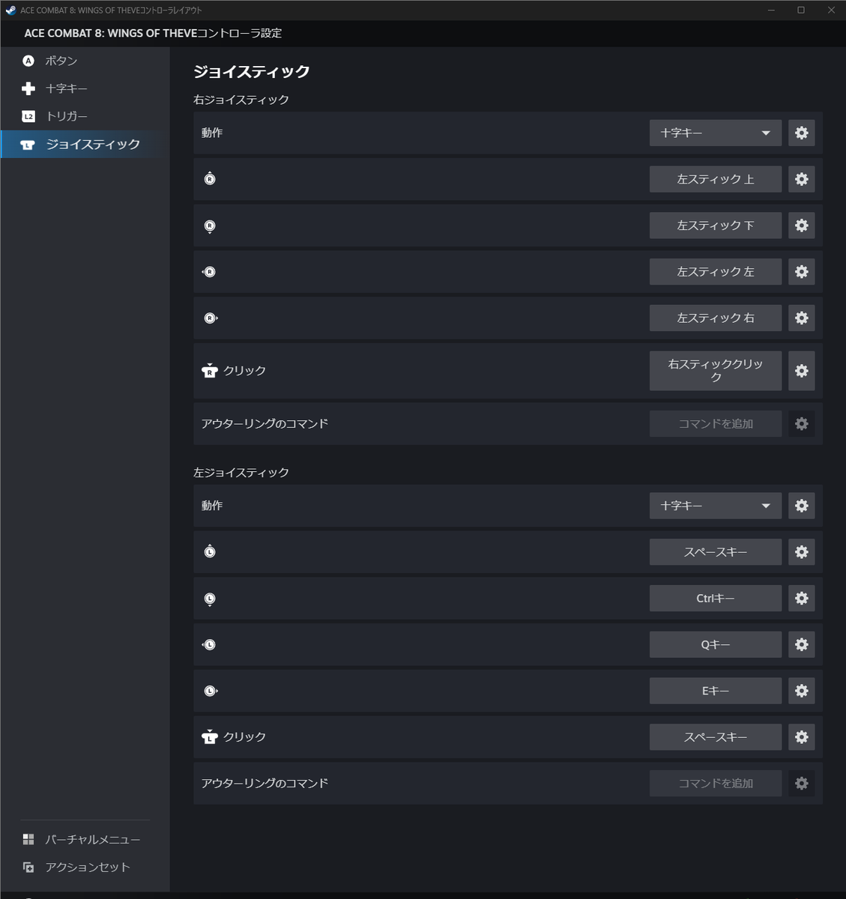Click left stick クリック スペースキー binding
The width and height of the screenshot is (846, 899).
(x=715, y=737)
